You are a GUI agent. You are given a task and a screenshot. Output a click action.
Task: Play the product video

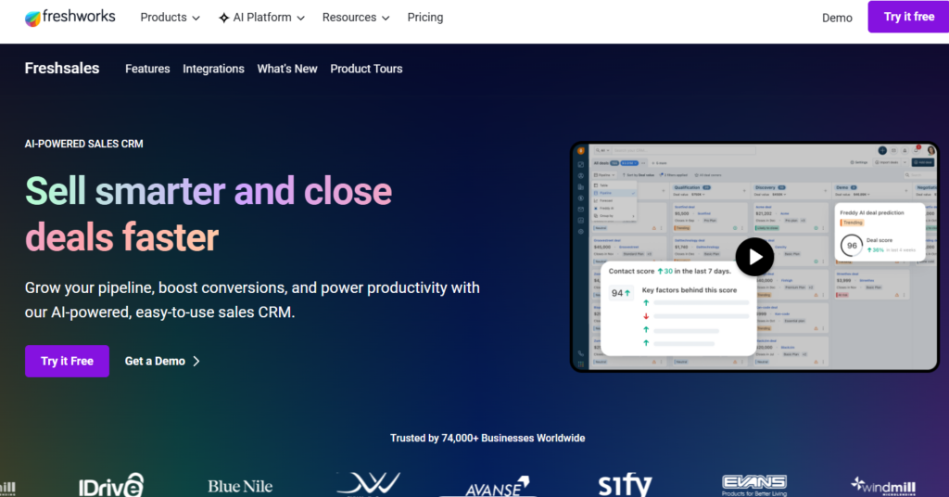[x=754, y=257]
